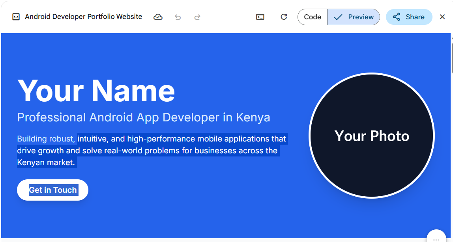This screenshot has width=453, height=242.
Task: Click the cloud saved status icon
Action: 158,17
